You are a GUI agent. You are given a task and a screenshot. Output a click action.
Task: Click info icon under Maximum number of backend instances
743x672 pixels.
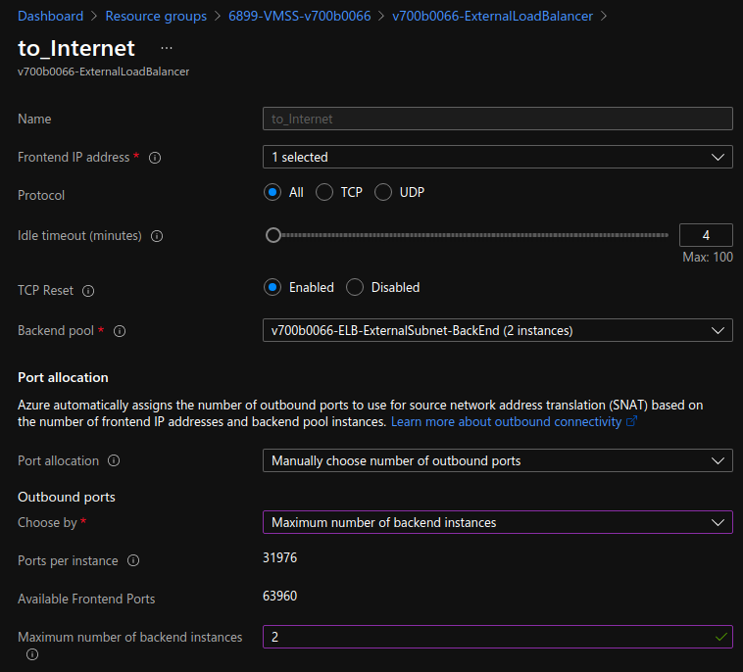click(32, 654)
